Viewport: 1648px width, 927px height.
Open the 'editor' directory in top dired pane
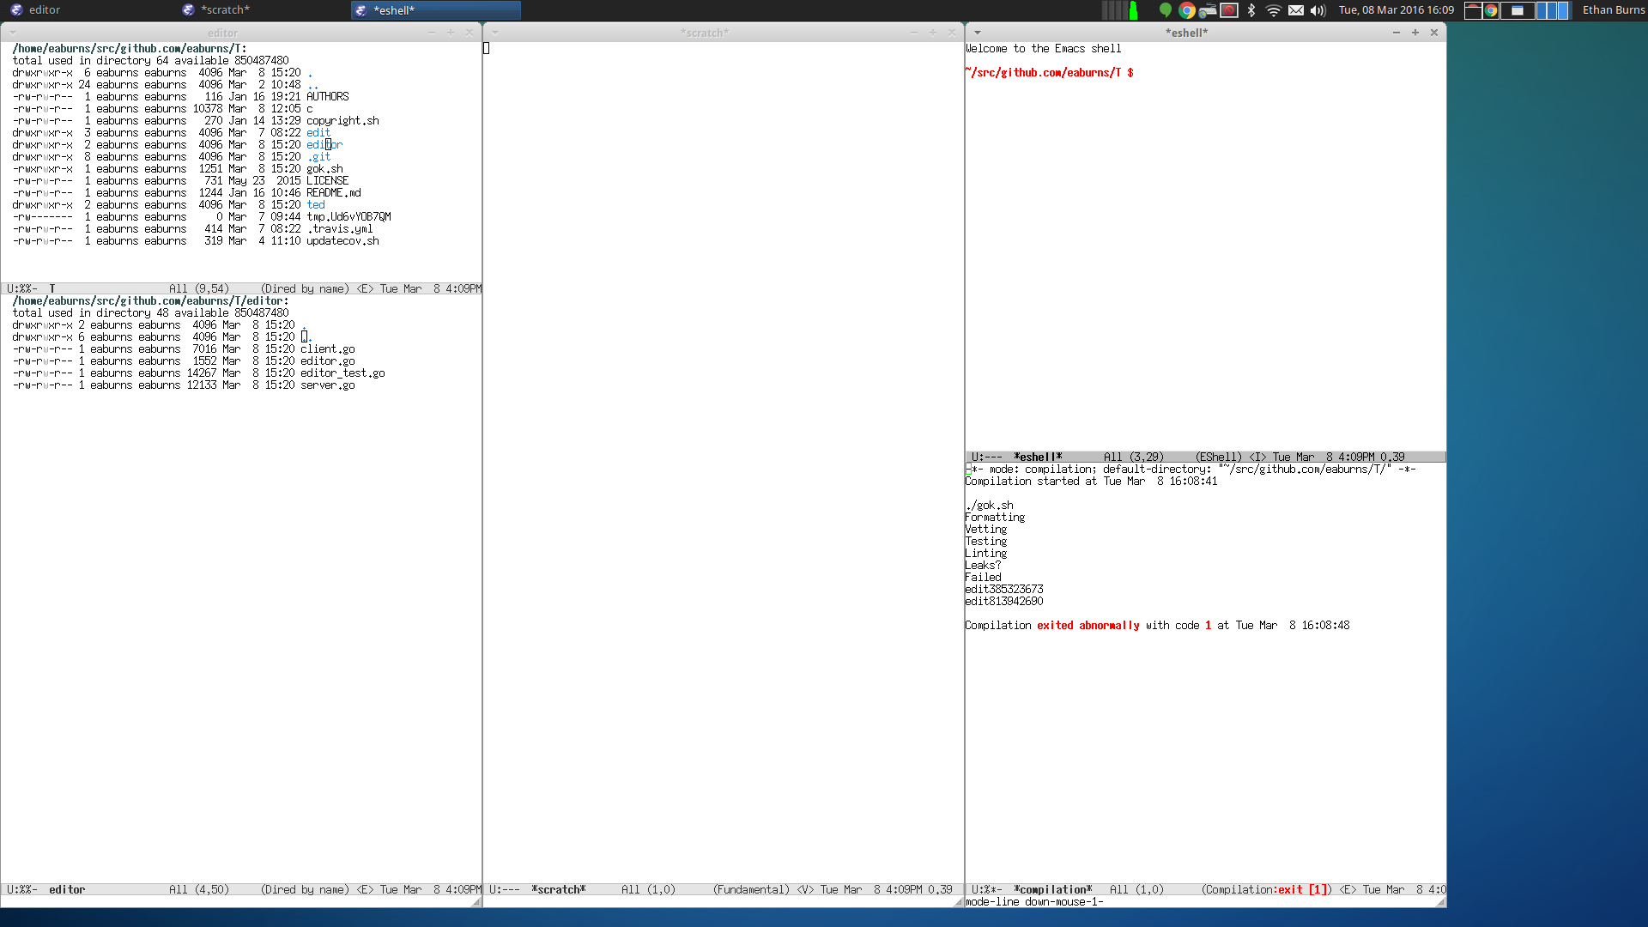324,145
